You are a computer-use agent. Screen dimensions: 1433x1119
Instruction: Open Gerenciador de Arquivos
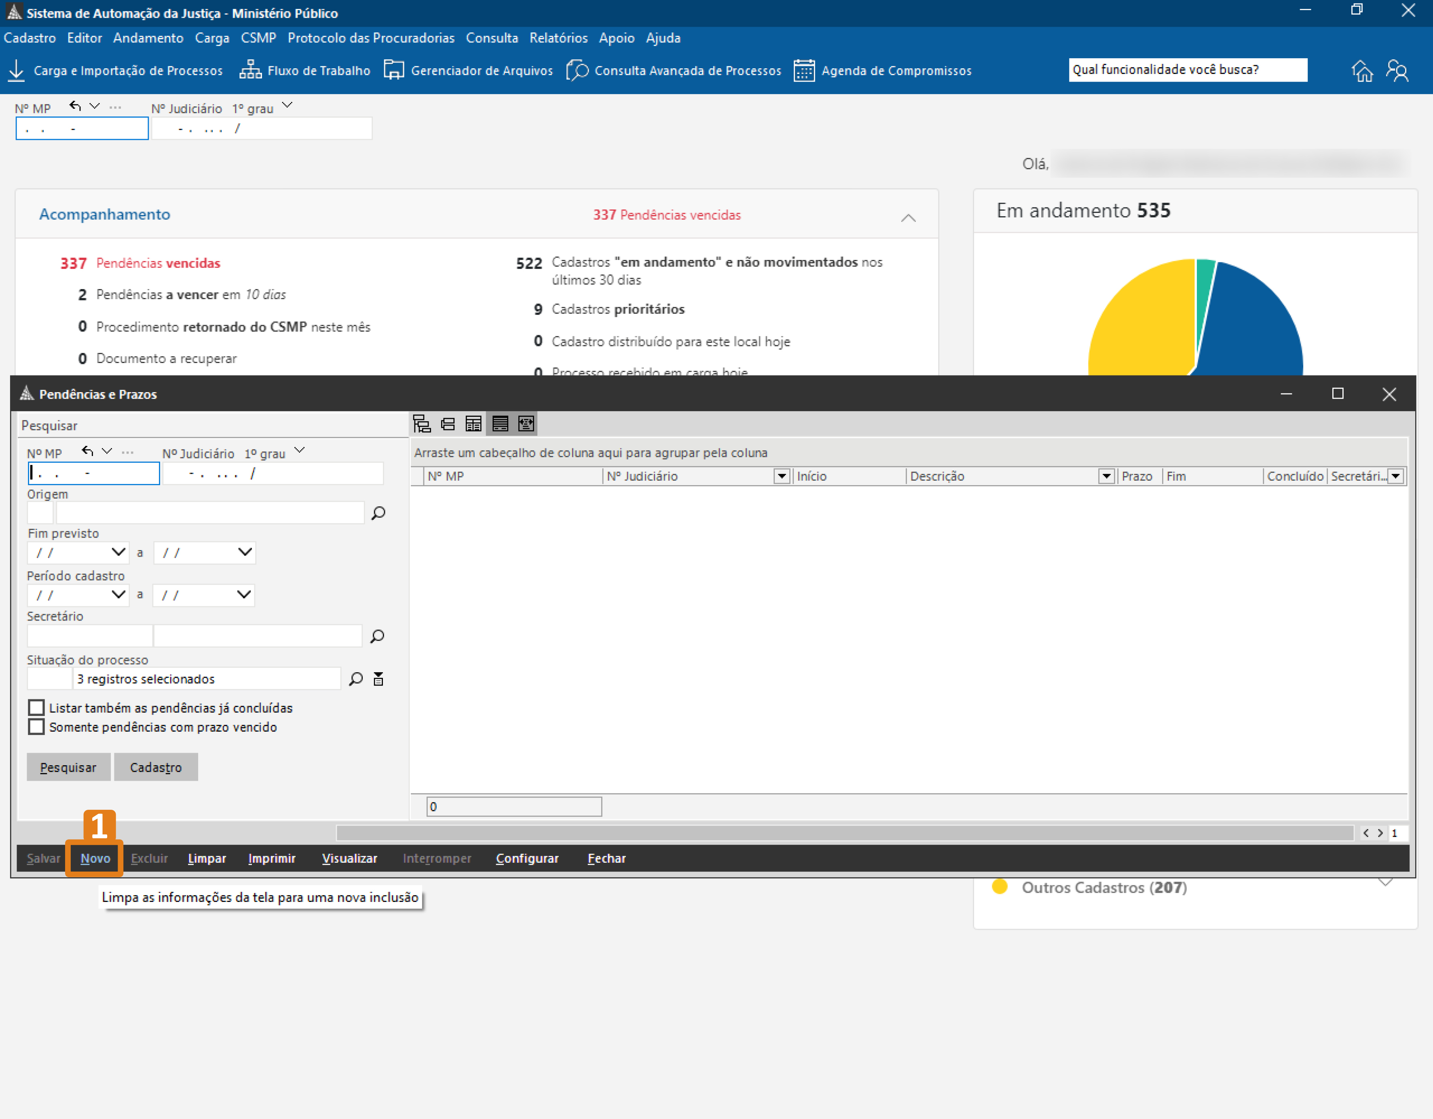pyautogui.click(x=393, y=70)
